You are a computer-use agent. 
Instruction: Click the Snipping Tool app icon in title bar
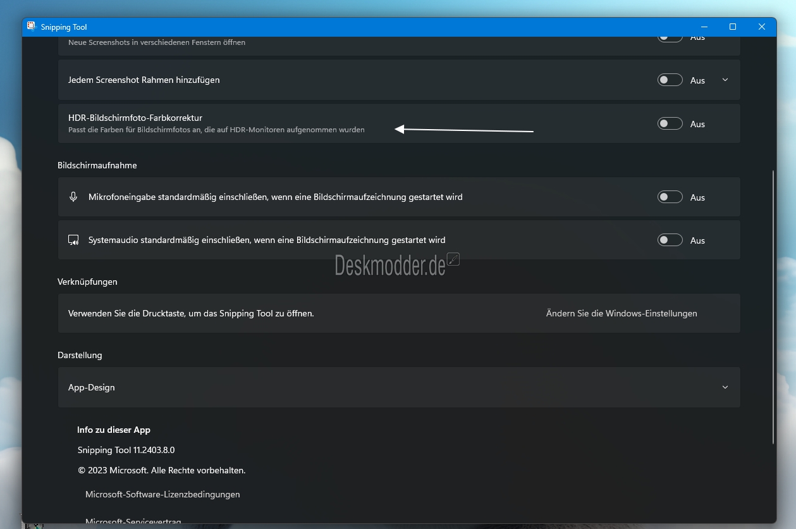(32, 27)
